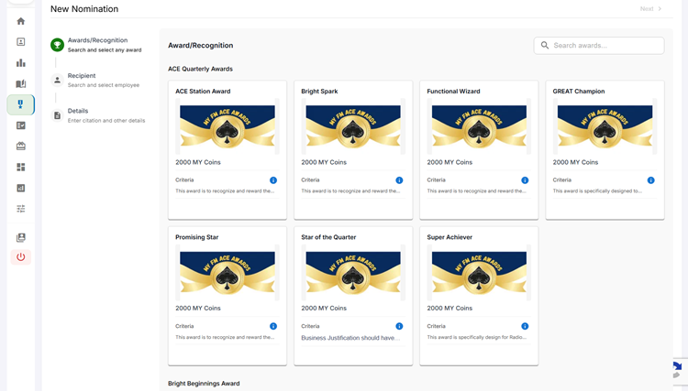Show criteria info for Promising Star

point(273,326)
